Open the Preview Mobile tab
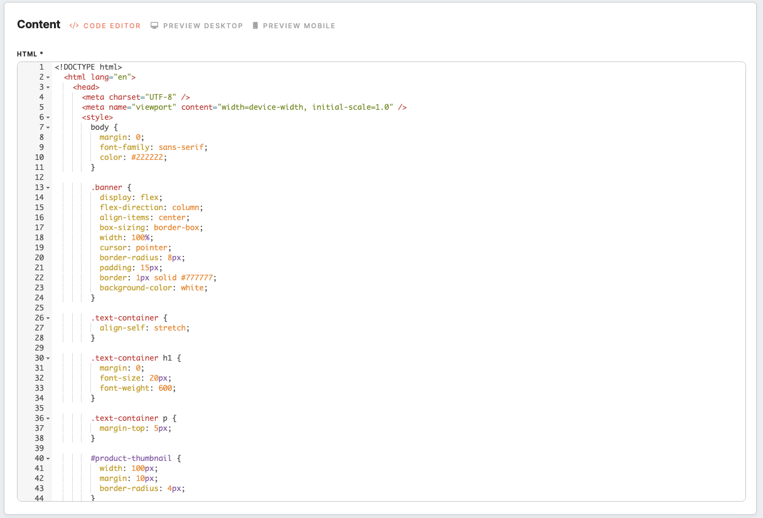 pos(294,26)
